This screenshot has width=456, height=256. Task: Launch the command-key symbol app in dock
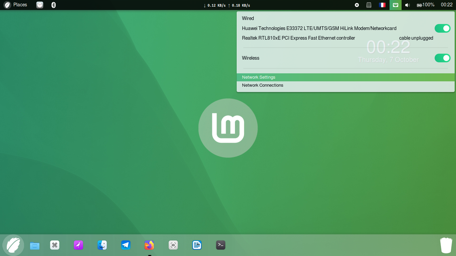click(x=55, y=245)
